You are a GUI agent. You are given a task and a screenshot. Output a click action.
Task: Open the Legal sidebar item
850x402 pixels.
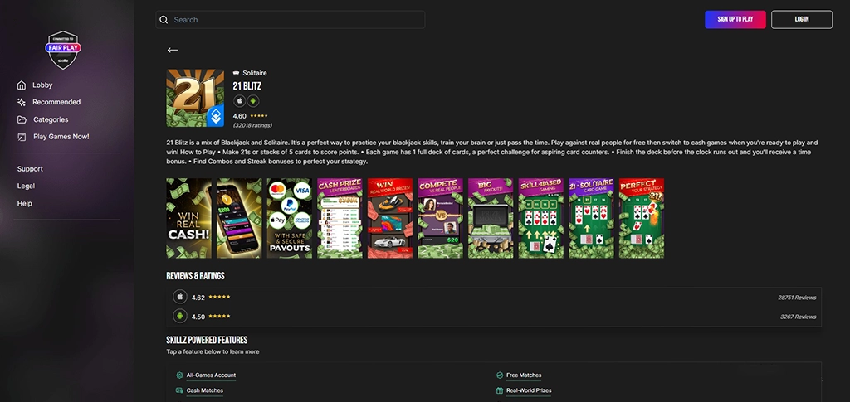26,186
